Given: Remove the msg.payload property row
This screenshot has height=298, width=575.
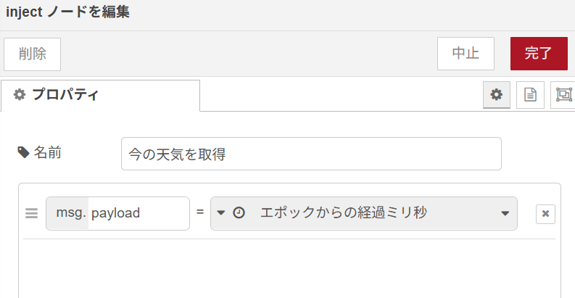Looking at the screenshot, I should (545, 214).
